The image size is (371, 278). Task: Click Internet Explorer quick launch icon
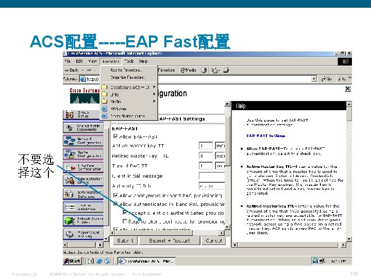[x=99, y=261]
